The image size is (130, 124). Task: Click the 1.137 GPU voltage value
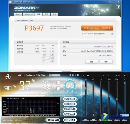86,75
